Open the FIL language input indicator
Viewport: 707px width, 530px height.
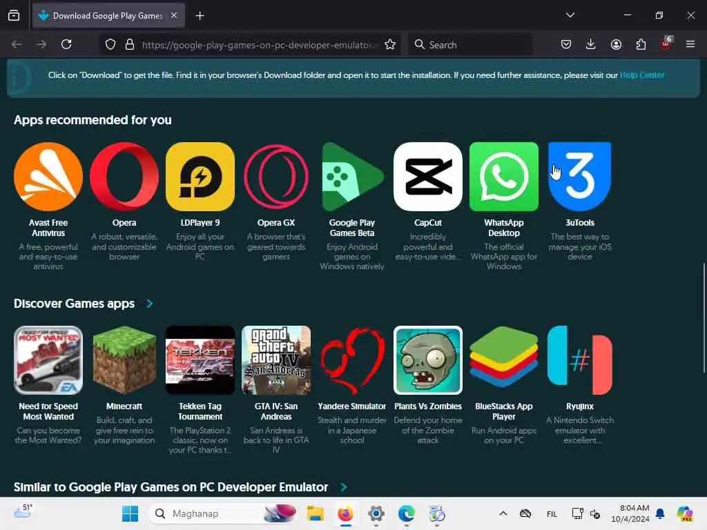pyautogui.click(x=552, y=513)
